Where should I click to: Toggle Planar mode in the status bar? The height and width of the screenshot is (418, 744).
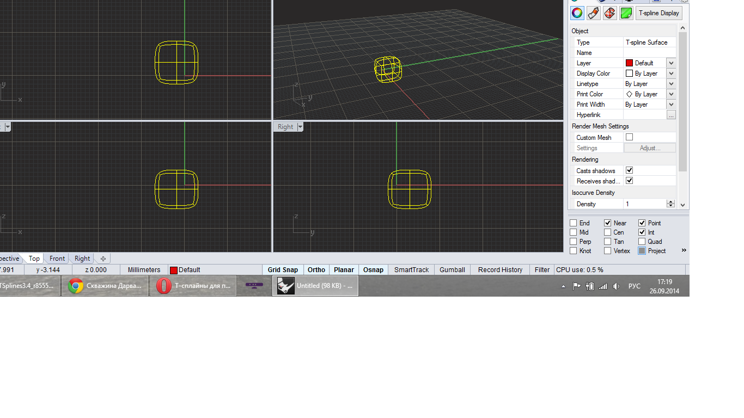click(344, 270)
